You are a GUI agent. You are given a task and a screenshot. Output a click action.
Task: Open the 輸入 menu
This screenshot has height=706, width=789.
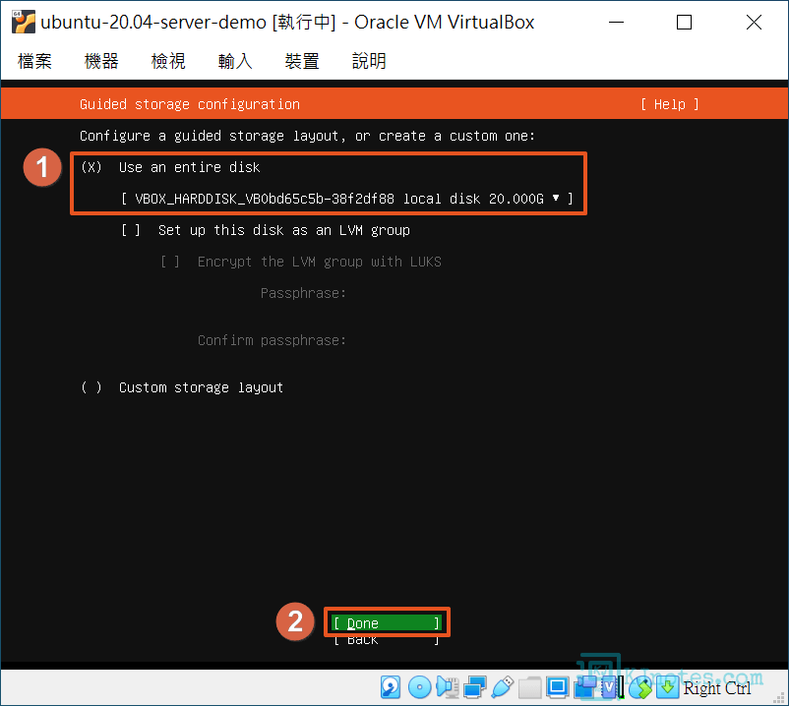pos(235,61)
